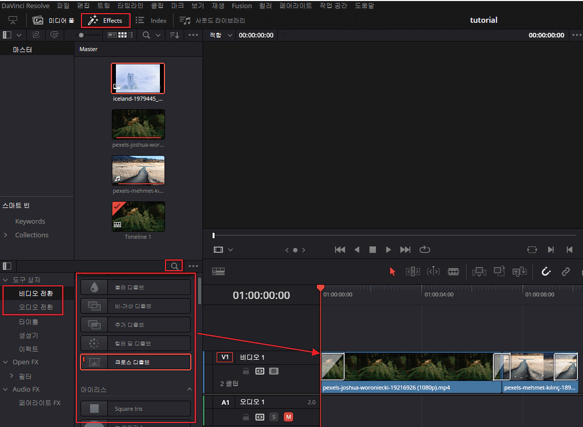Toggle loop playback

point(425,249)
